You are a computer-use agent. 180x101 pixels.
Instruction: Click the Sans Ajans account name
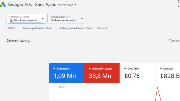point(46,5)
